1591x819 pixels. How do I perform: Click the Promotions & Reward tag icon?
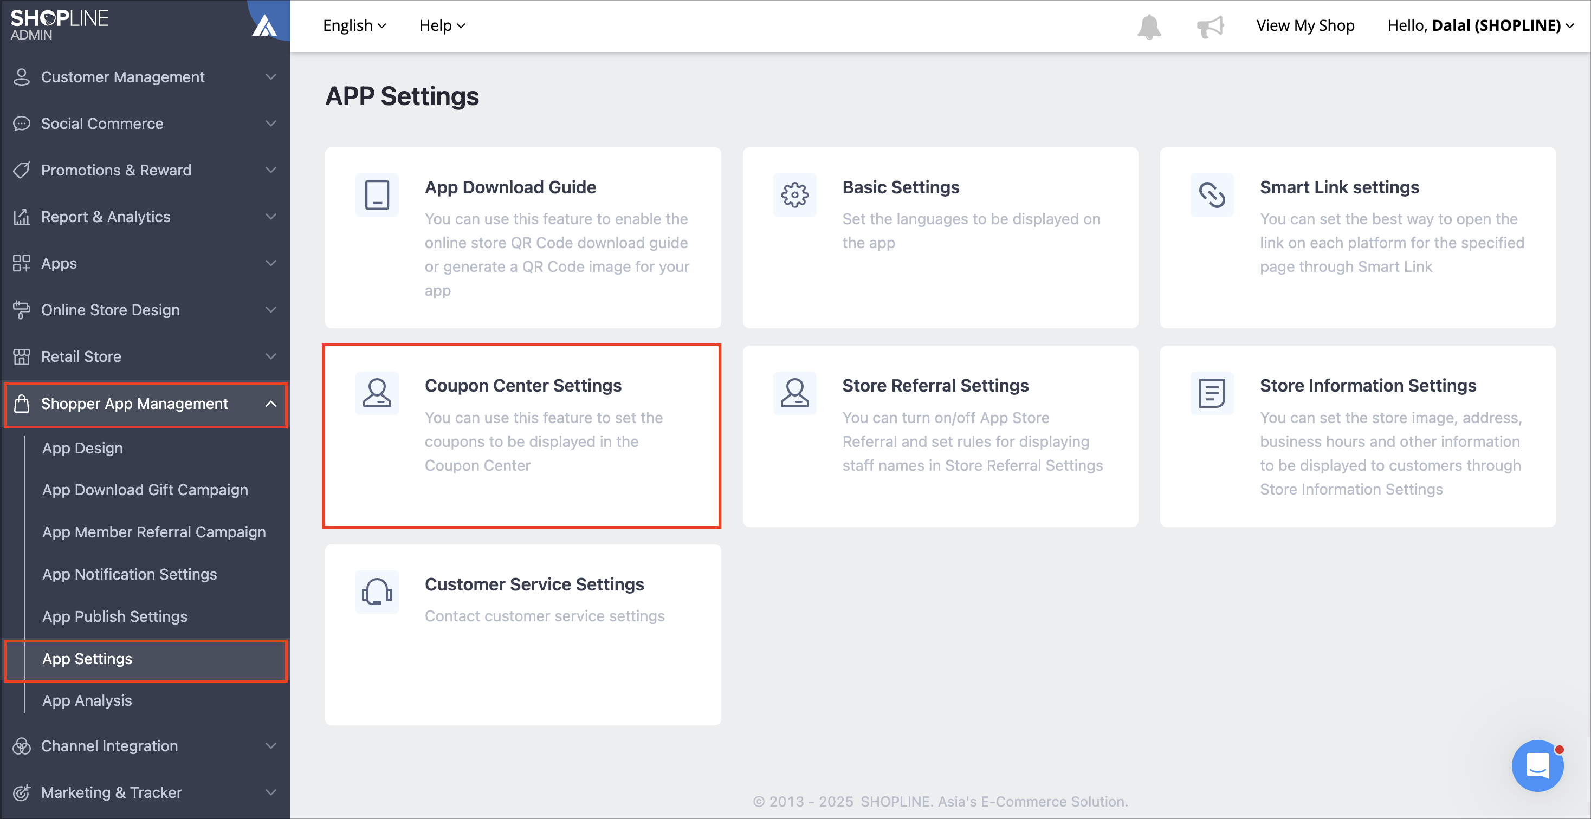coord(22,170)
